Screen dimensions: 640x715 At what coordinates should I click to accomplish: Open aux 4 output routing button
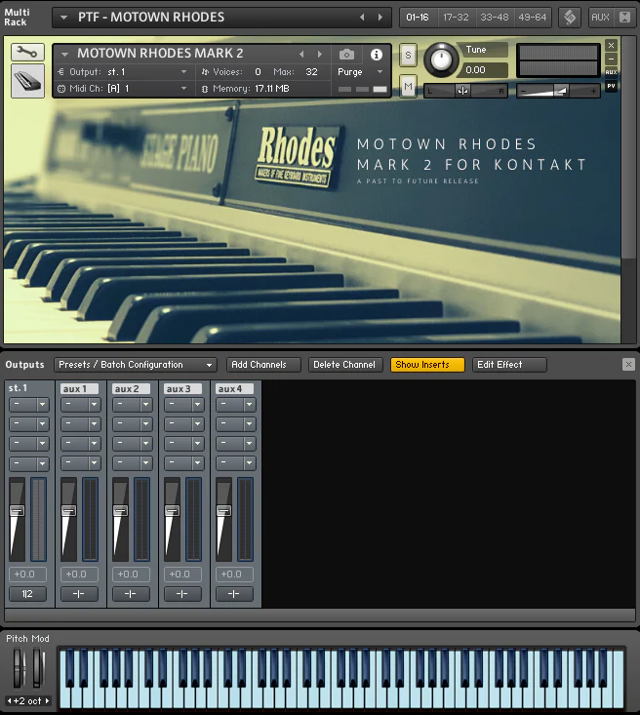pos(234,594)
